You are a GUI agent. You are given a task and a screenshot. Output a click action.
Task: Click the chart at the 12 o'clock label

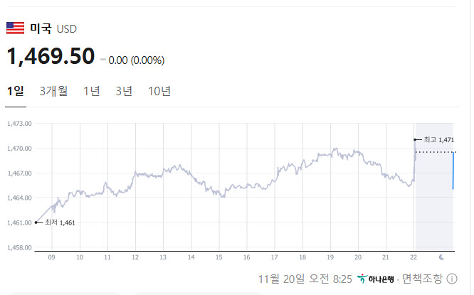135,257
